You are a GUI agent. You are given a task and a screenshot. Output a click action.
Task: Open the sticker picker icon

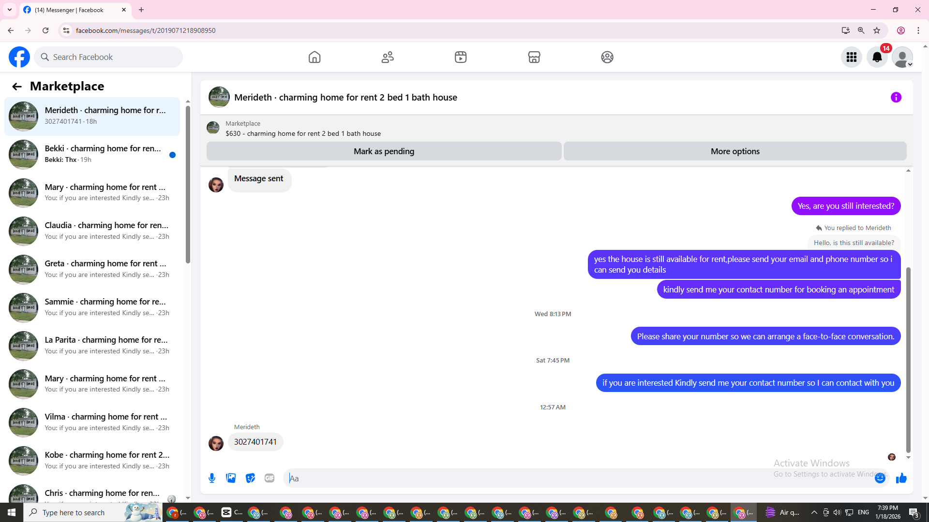pyautogui.click(x=250, y=478)
